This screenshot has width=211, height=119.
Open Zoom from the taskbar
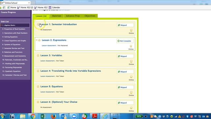coord(74,116)
